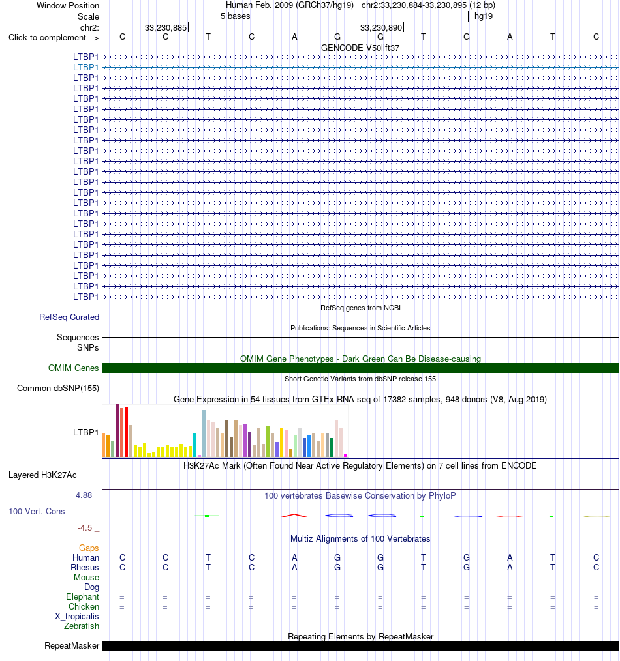
Task: Click Publications: Sequences in Scientific Articles title
Action: 360,328
